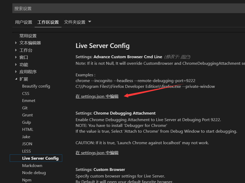
Task: Open Jake extension settings
Action: click(26, 137)
